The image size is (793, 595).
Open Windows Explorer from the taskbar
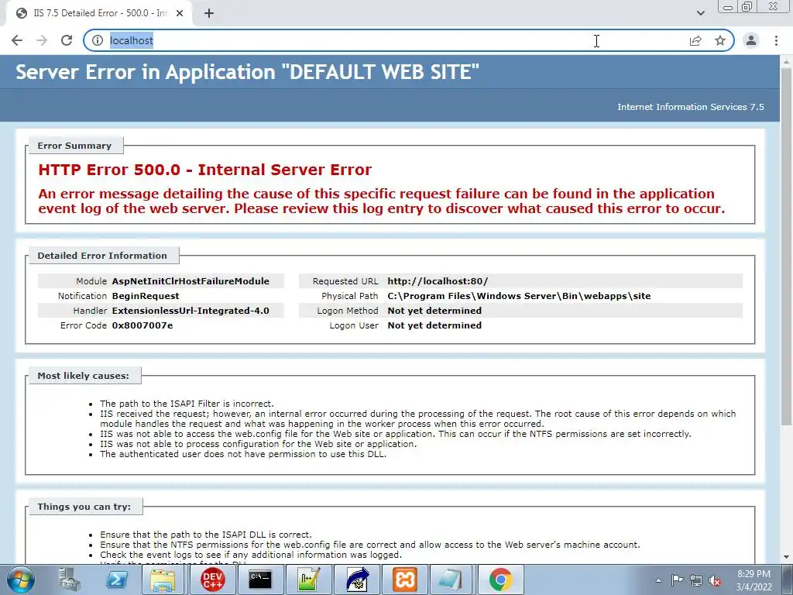pyautogui.click(x=163, y=580)
